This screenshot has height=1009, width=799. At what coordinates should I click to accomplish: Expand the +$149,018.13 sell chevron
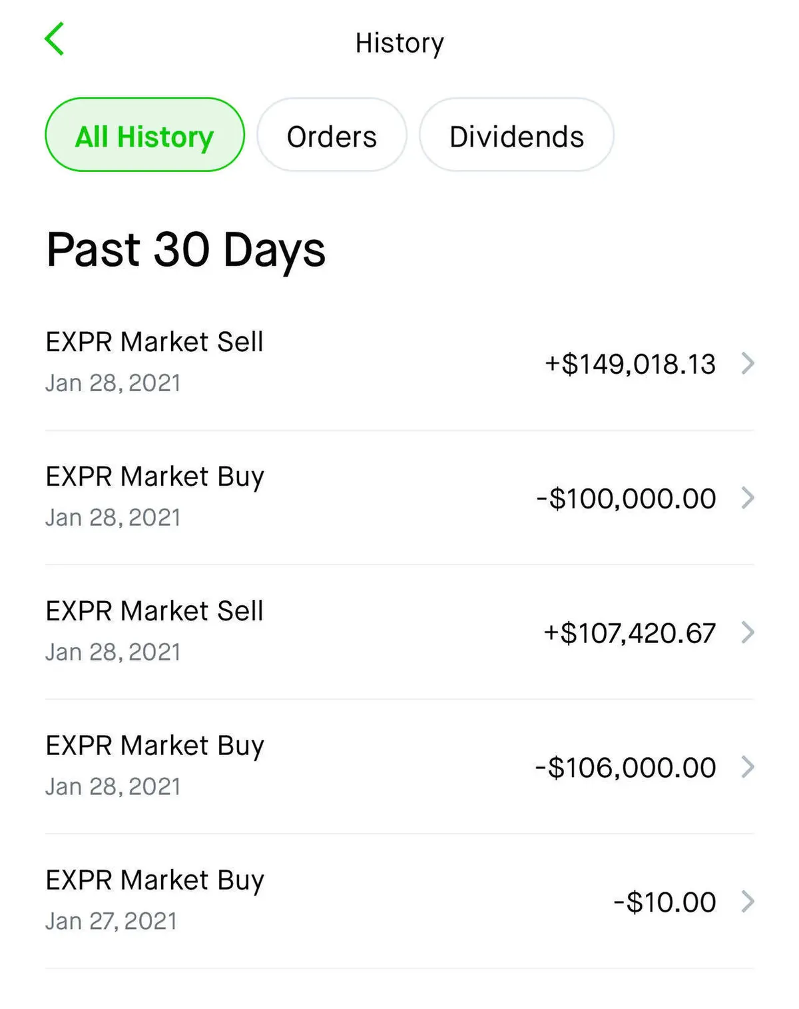(748, 363)
